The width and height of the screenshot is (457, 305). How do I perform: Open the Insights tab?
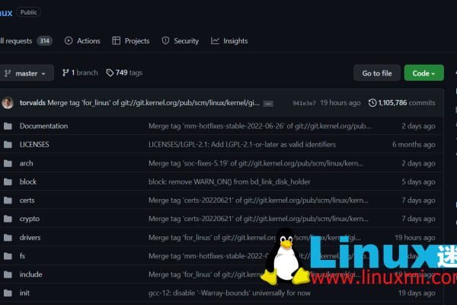[x=229, y=41]
